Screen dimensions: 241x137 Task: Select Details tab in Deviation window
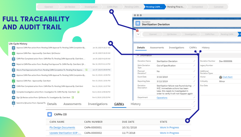(x=141, y=48)
